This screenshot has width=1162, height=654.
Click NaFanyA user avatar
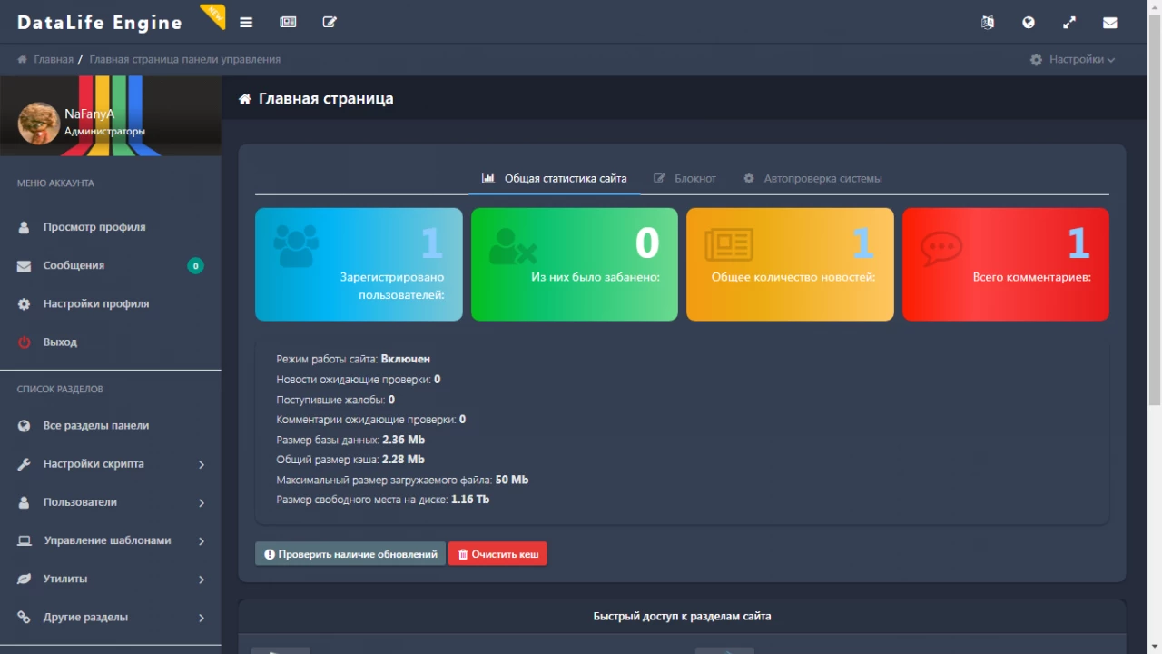pos(39,123)
